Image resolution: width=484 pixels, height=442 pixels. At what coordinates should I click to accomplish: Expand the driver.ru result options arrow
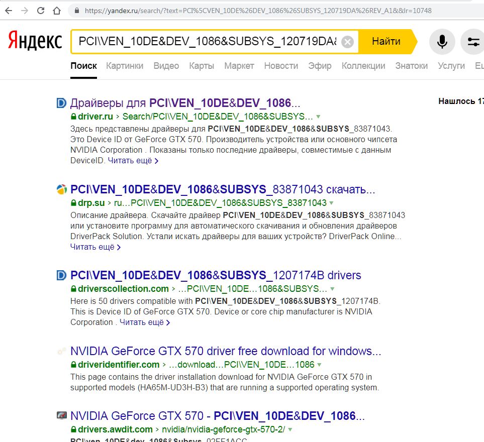click(x=318, y=117)
